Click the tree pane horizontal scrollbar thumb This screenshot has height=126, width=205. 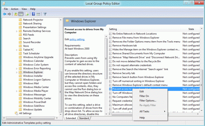click(30, 118)
